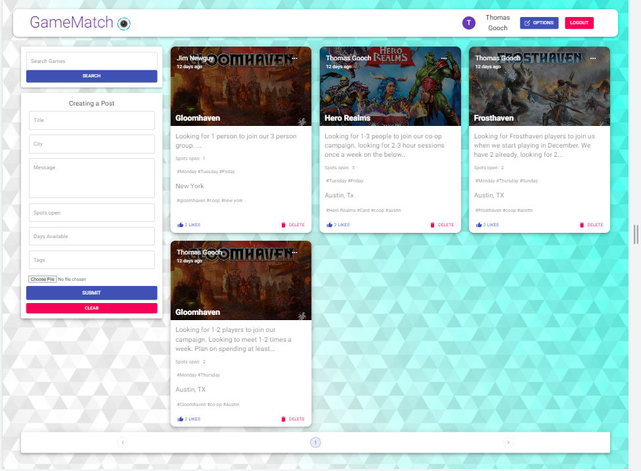Click the Thomas Gooch username in the header
Viewport: 641px width, 471px height.
(498, 23)
